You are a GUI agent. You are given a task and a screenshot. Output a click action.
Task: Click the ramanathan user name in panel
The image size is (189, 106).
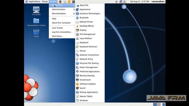pos(158,1)
